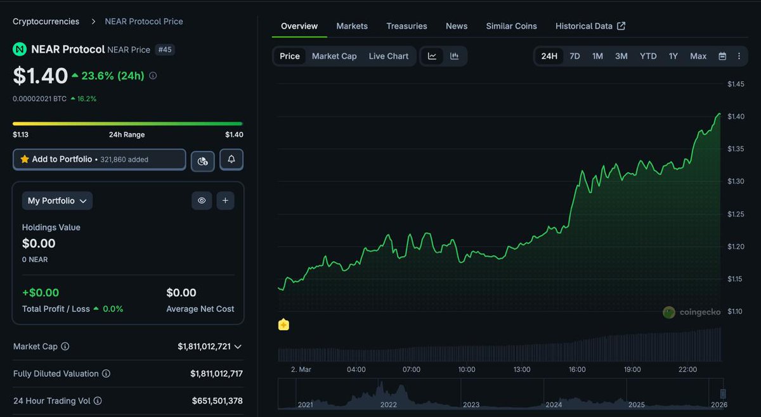Click the 24 Hour Trading Vol info icon

tap(98, 401)
